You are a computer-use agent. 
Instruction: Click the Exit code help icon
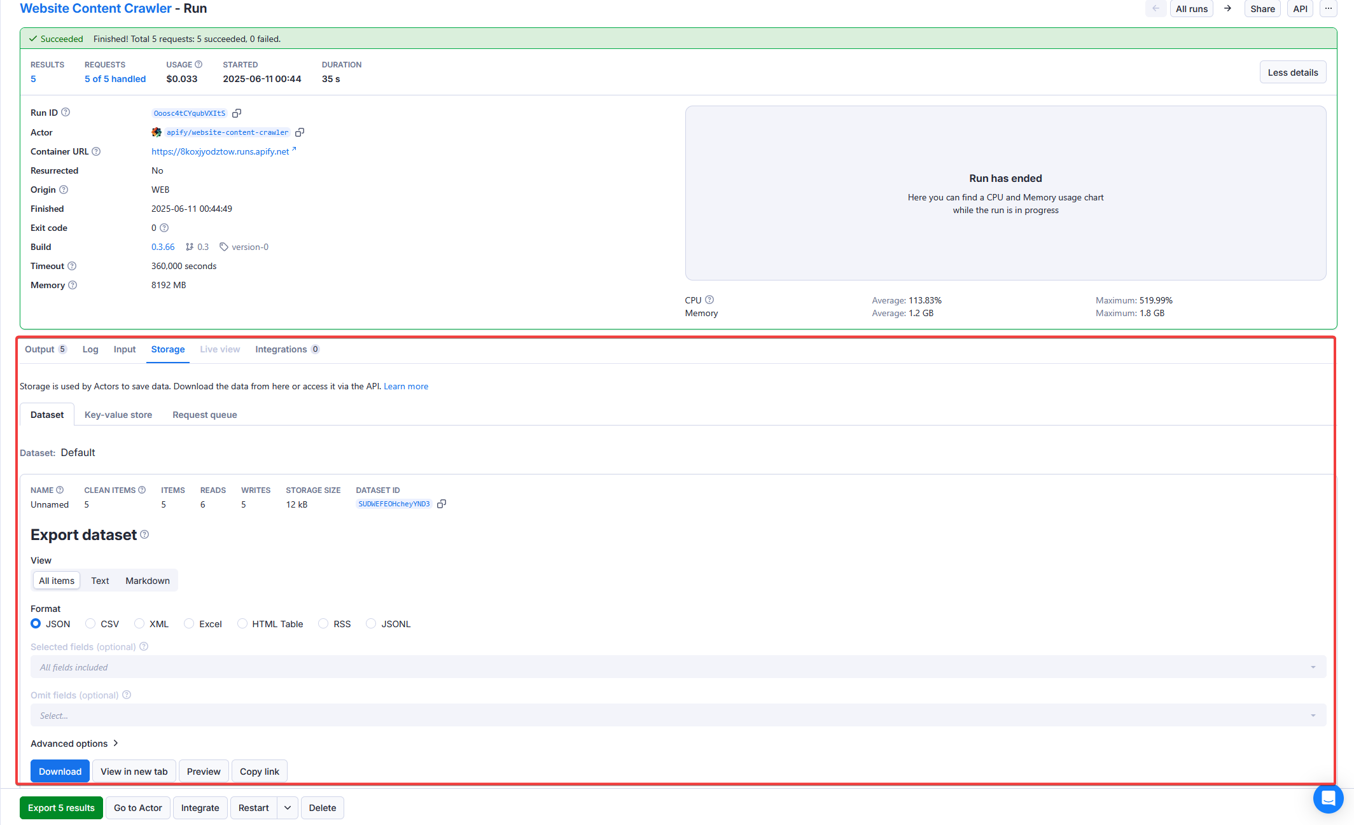click(164, 228)
